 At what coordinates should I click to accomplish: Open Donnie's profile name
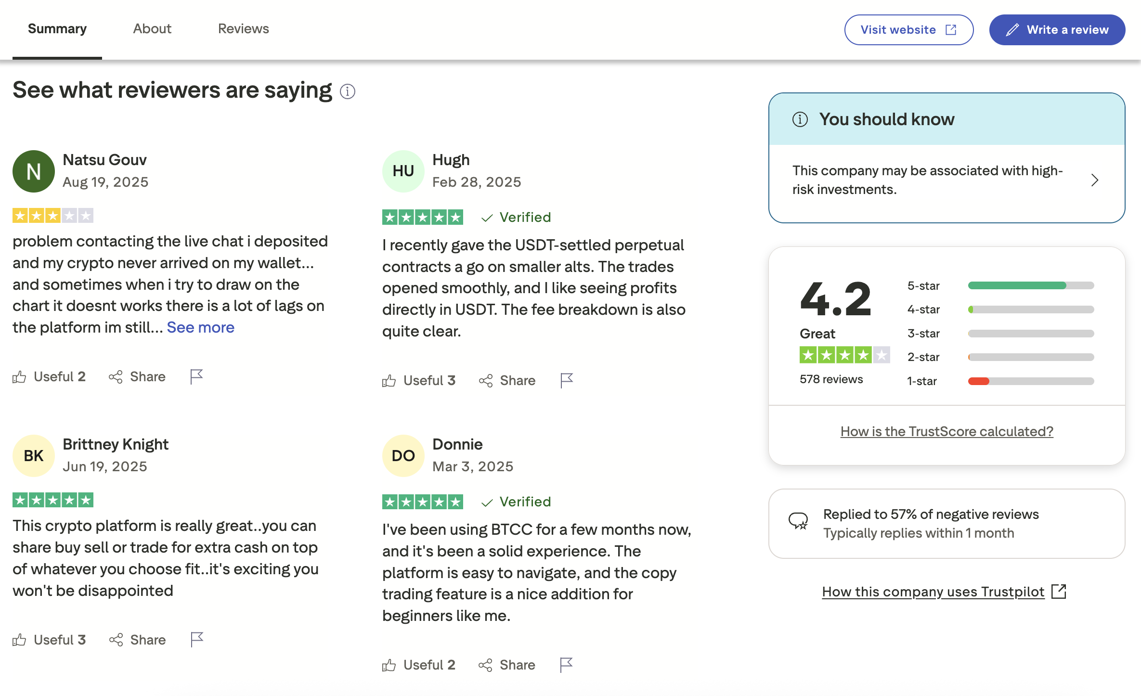click(x=457, y=444)
